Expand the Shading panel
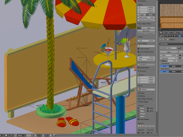Image resolution: width=183 pixels, height=137 pixels. [138, 96]
